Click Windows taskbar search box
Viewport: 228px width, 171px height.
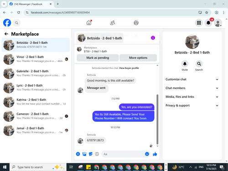(38, 167)
